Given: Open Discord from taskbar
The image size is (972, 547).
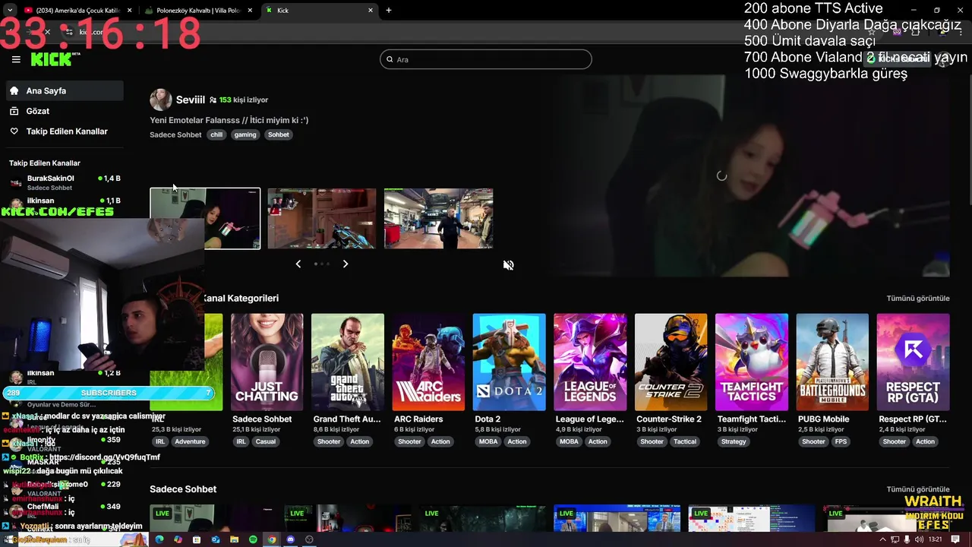Looking at the screenshot, I should tap(290, 539).
